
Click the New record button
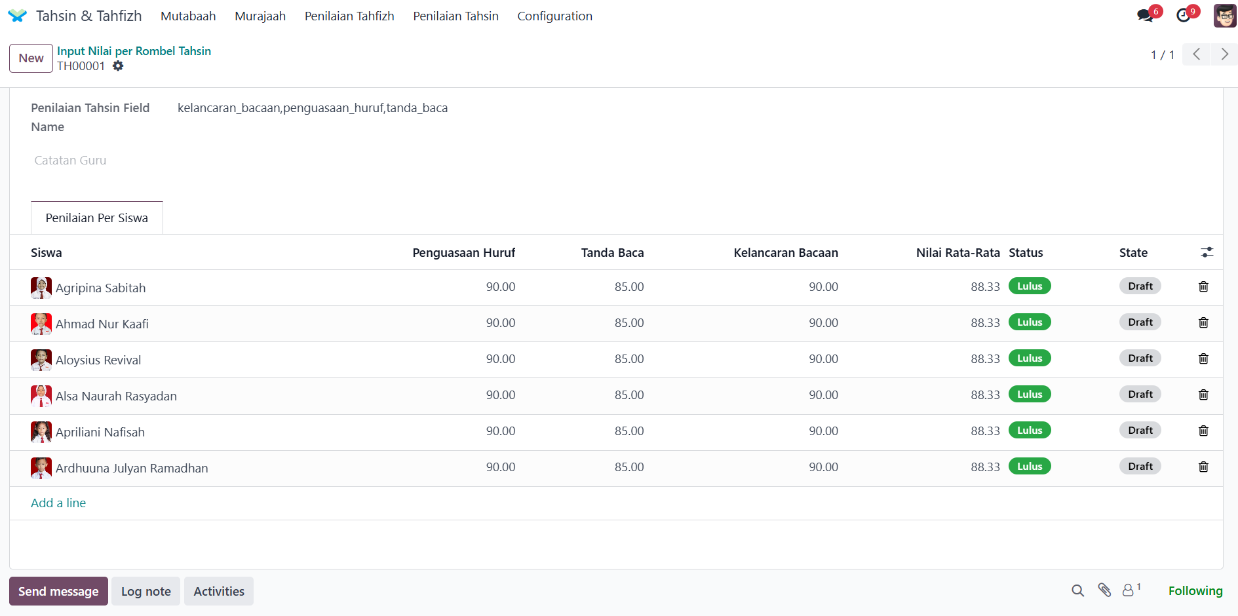31,58
